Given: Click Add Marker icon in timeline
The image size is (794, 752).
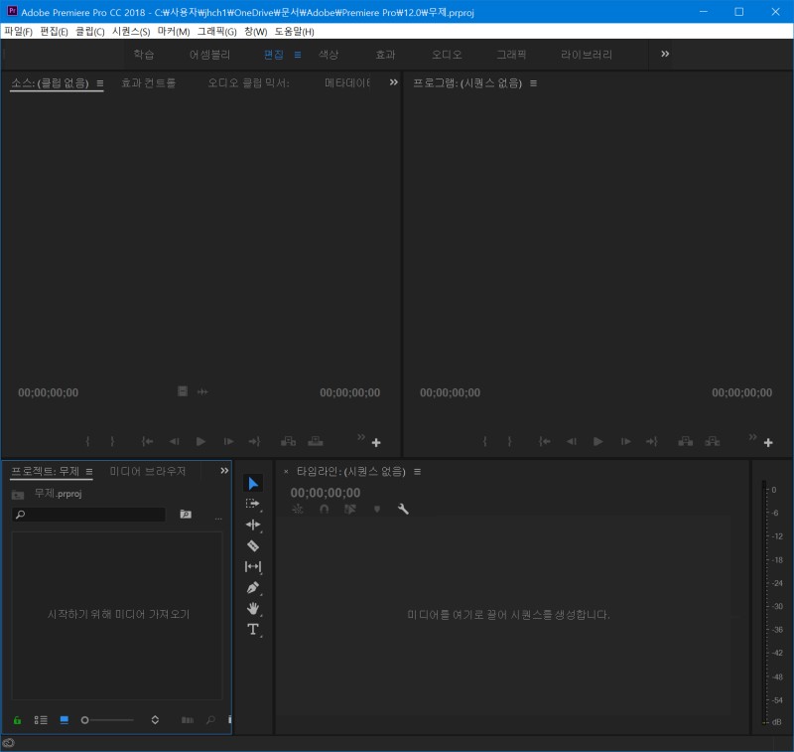Looking at the screenshot, I should (377, 509).
